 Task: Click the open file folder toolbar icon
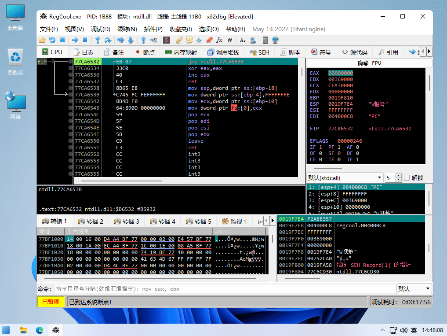point(42,40)
